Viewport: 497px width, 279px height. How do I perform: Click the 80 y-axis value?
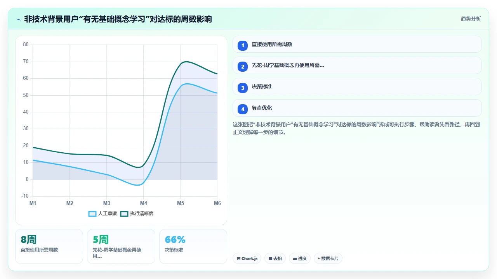click(x=26, y=45)
